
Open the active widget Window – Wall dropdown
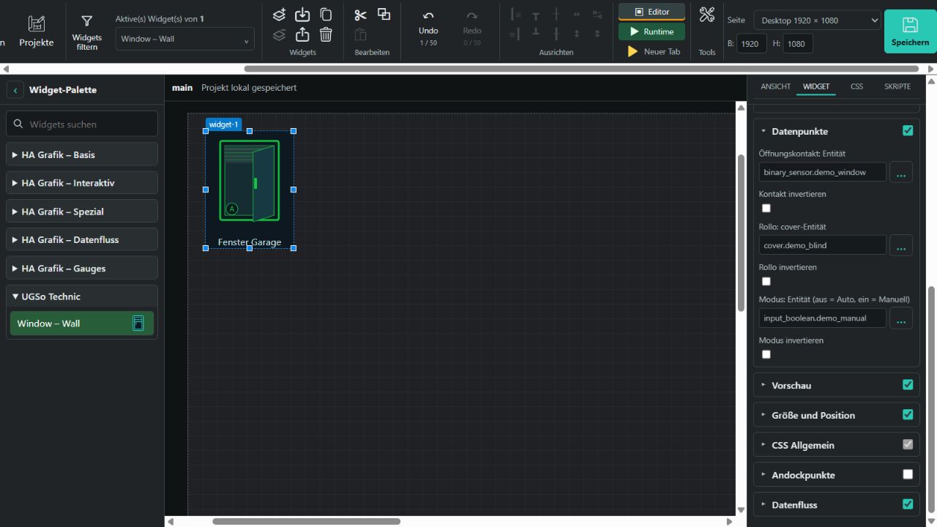click(x=184, y=39)
